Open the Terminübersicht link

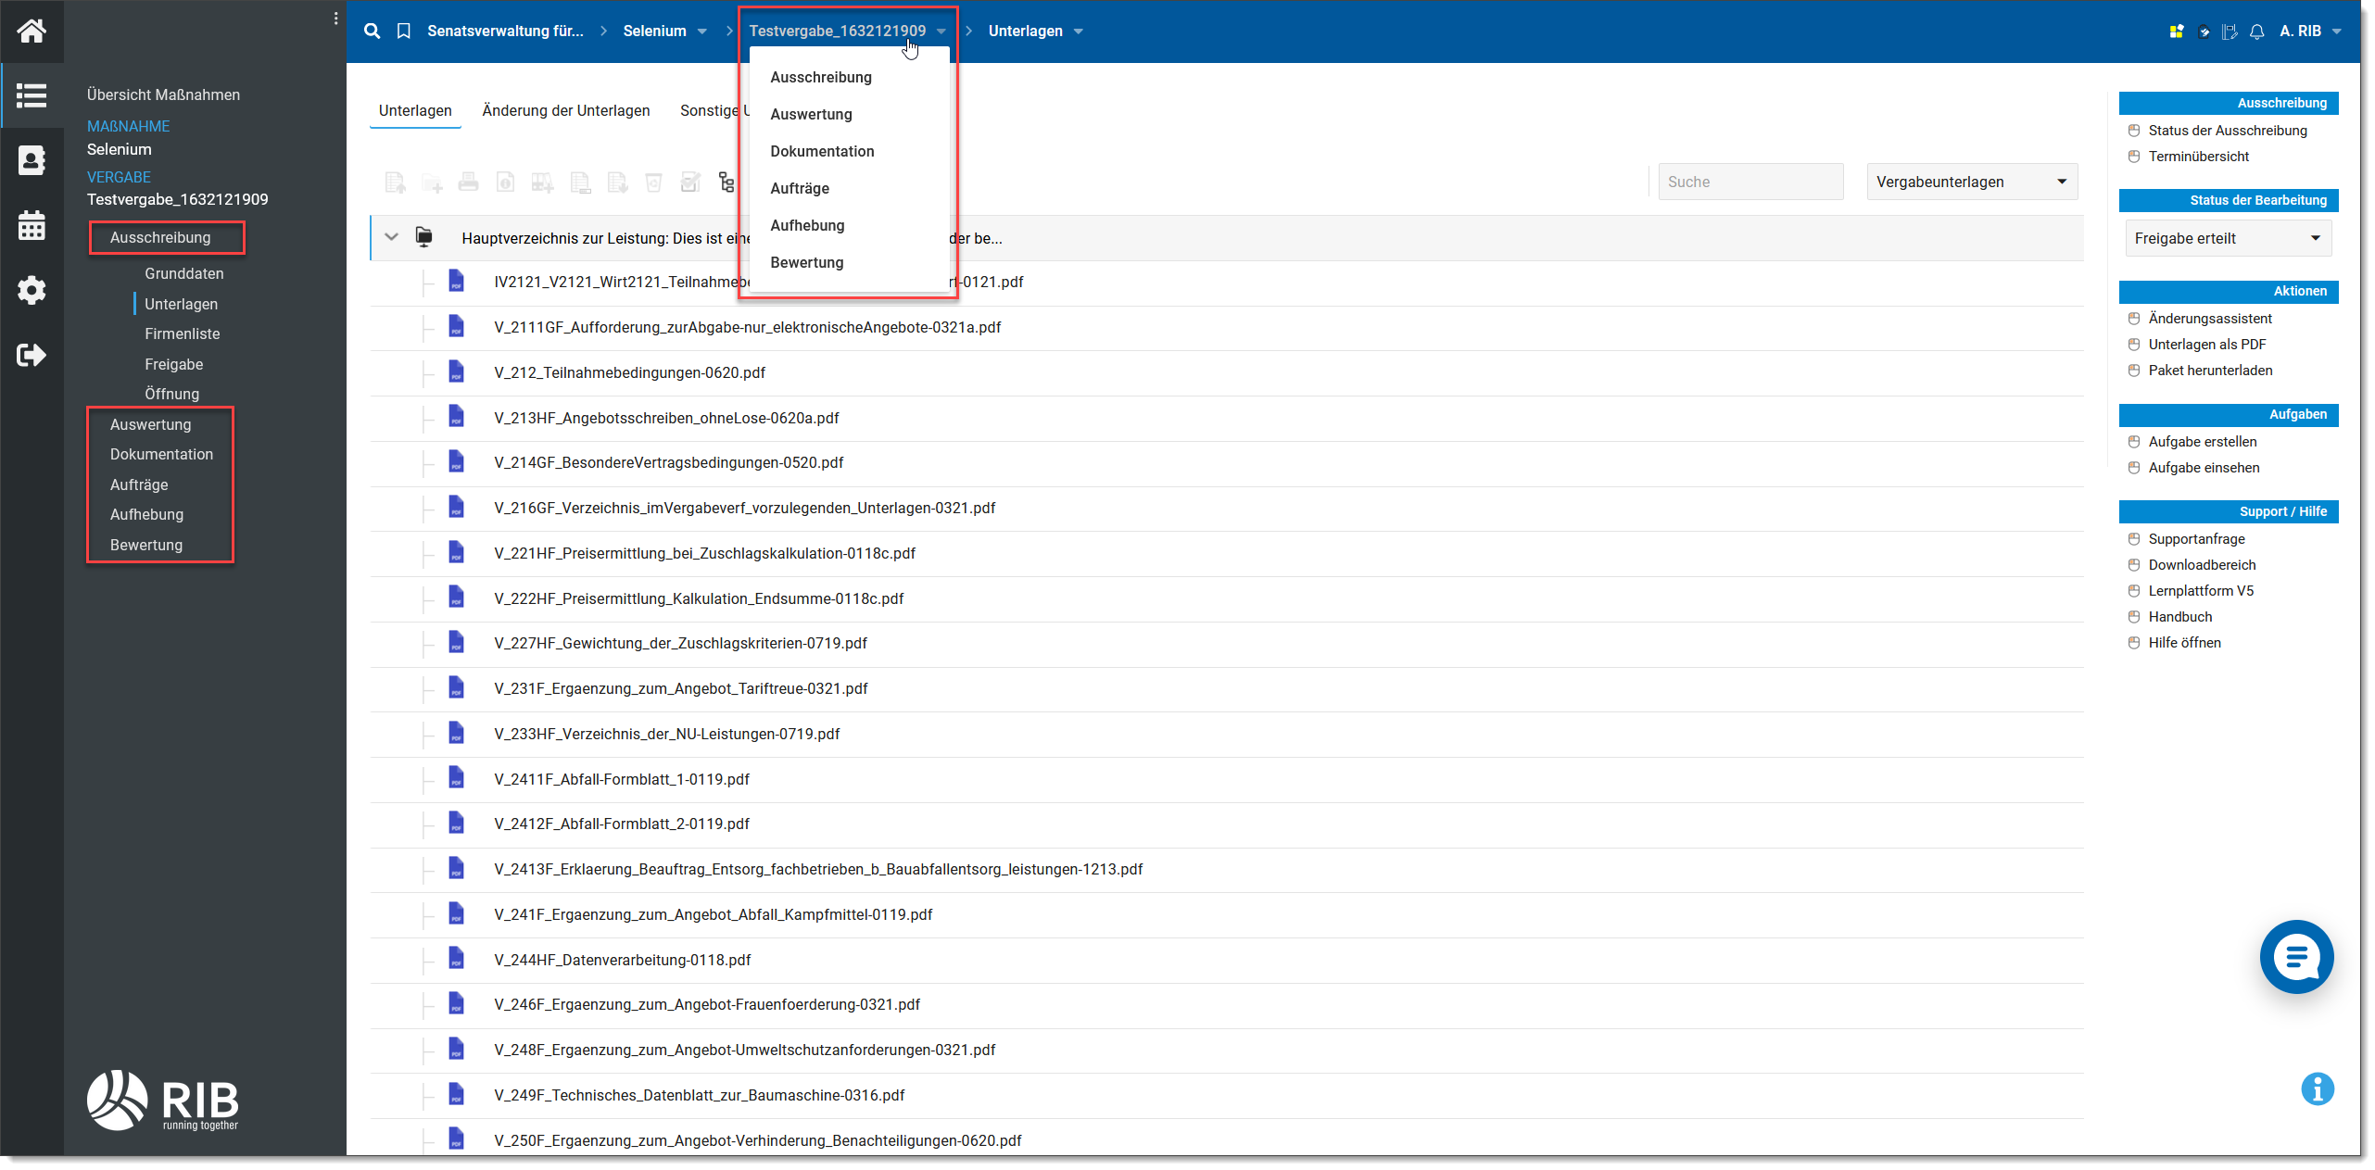pos(2198,157)
